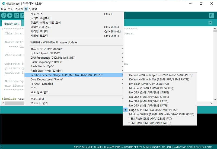Click the New sketch toolbar icon
This screenshot has height=149, width=217.
[x=17, y=15]
